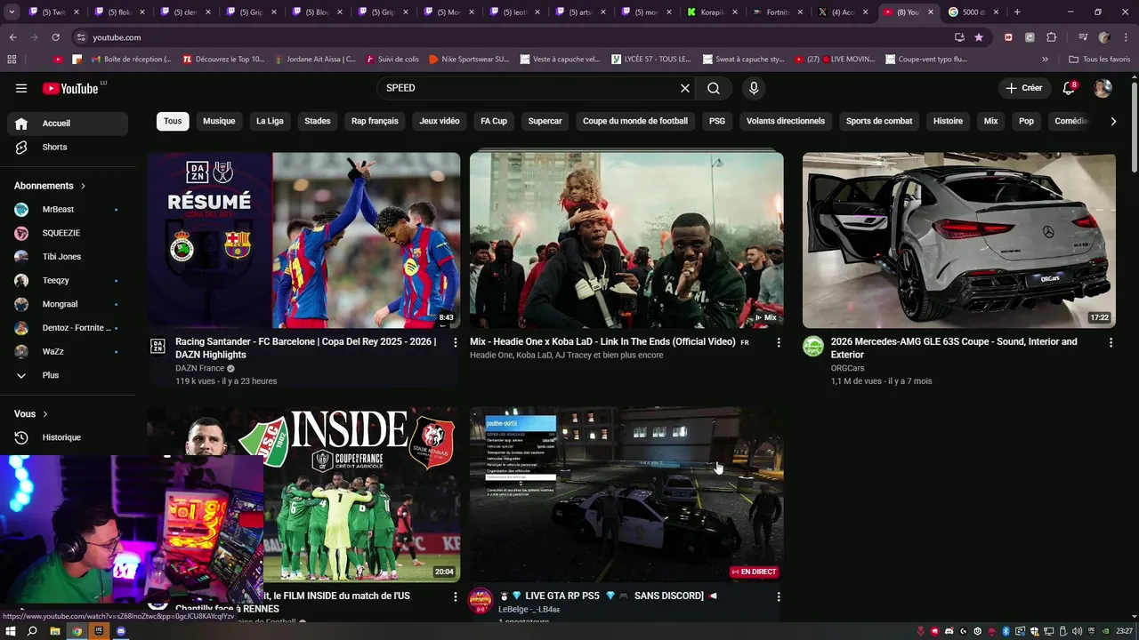Image resolution: width=1139 pixels, height=640 pixels.
Task: Open options for the GTA RP live
Action: pos(779,596)
